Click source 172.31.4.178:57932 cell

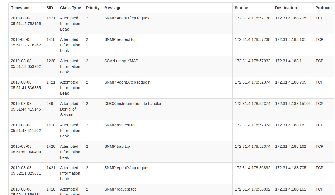[252, 61]
